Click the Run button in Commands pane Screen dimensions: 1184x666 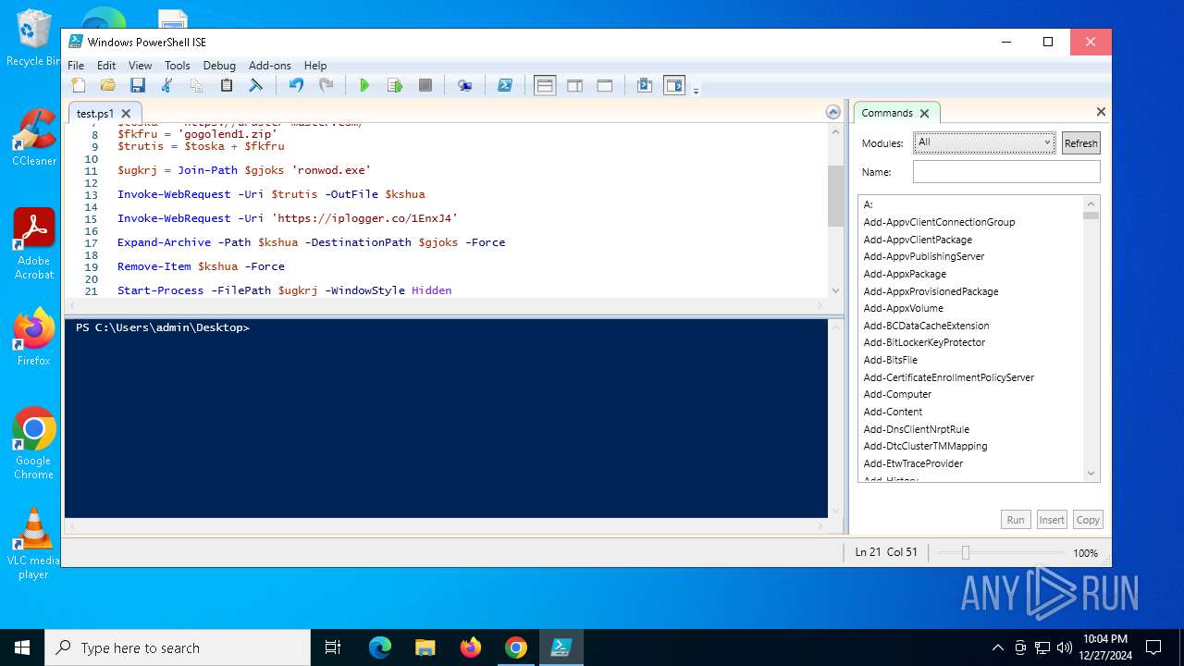point(1016,520)
